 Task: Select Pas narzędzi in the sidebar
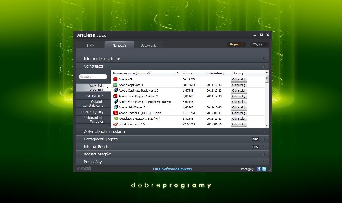click(93, 96)
